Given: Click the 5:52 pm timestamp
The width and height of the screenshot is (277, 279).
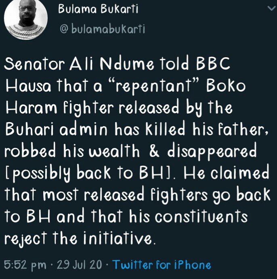Looking at the screenshot, I should tap(25, 265).
